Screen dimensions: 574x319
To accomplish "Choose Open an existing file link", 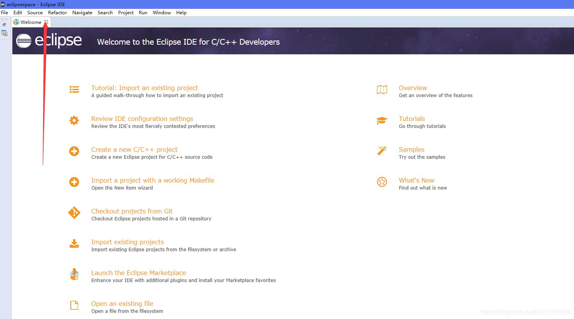I will pyautogui.click(x=122, y=304).
